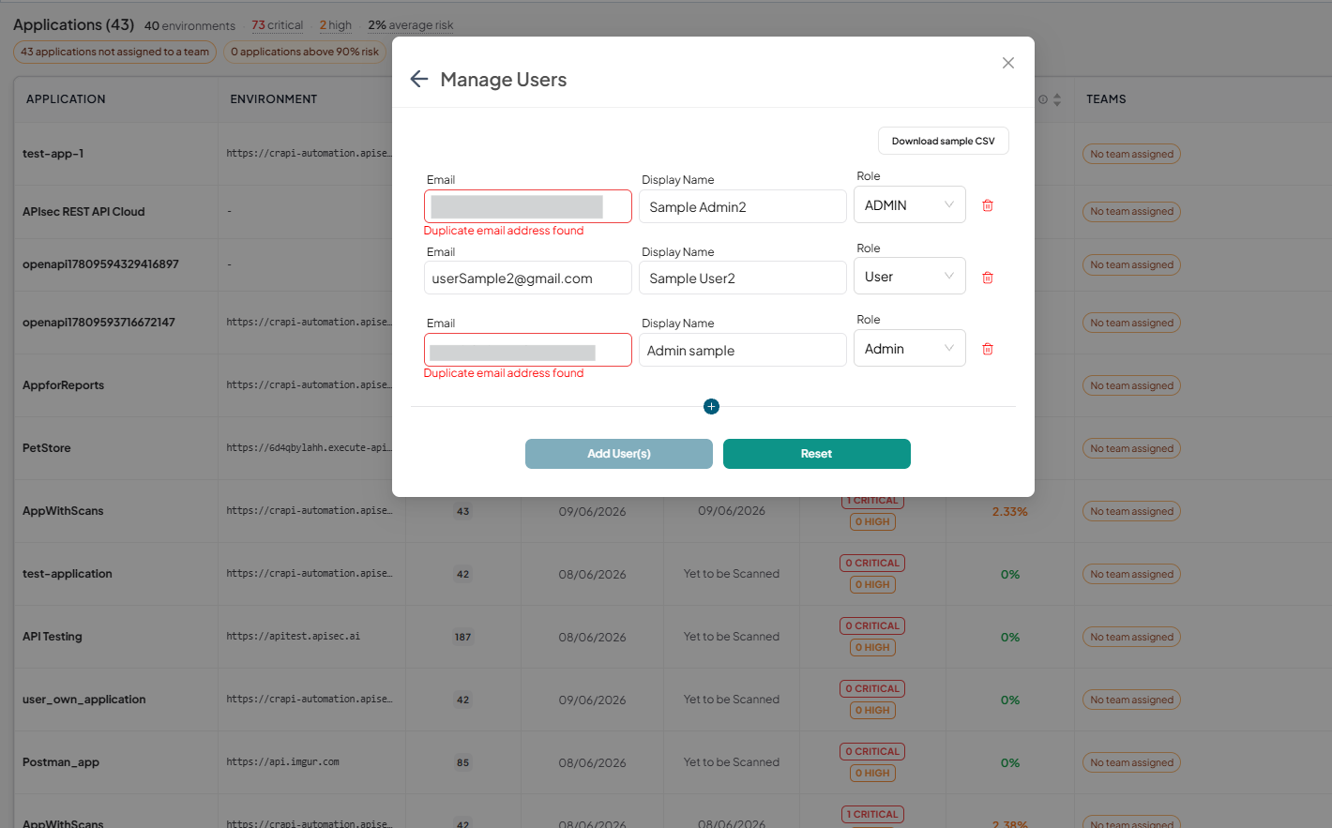
Task: Click No team assigned for PetStore
Action: click(1131, 448)
